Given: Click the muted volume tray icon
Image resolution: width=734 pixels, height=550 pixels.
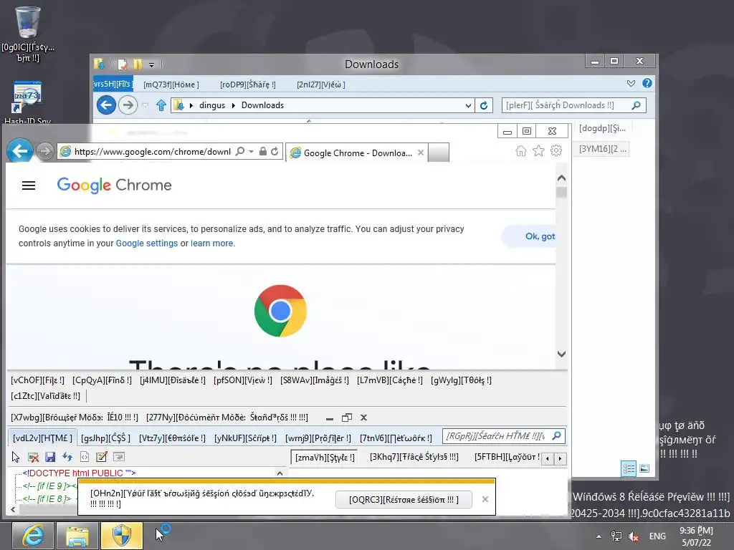Looking at the screenshot, I should tap(634, 536).
